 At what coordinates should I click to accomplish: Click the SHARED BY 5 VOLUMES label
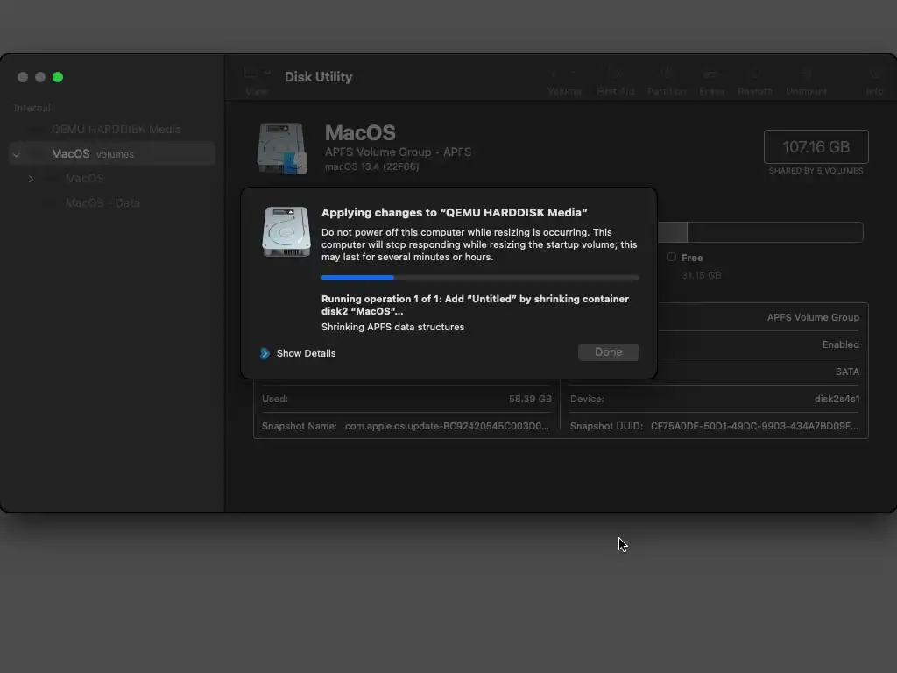[x=816, y=171]
